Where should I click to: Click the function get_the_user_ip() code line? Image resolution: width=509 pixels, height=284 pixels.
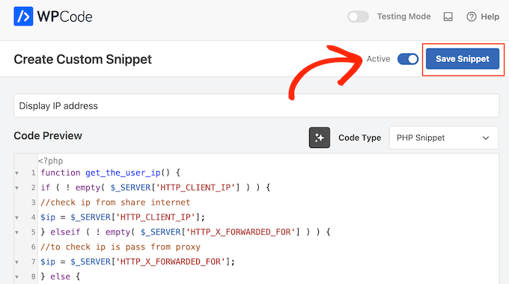click(110, 173)
